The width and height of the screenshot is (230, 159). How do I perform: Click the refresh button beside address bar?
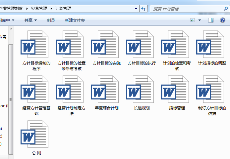144,9
